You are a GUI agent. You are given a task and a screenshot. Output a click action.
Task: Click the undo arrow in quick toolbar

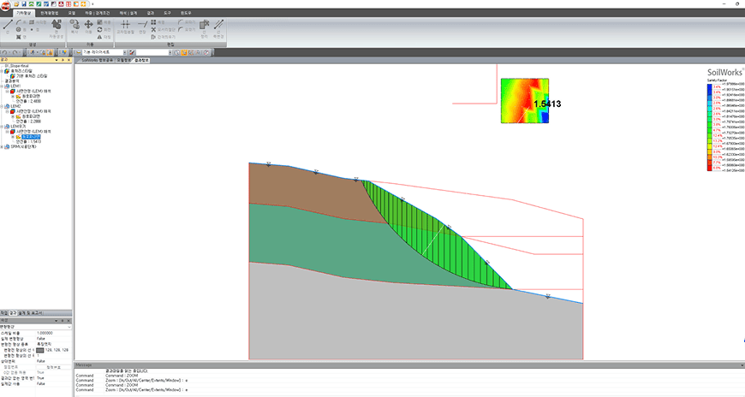(3, 53)
